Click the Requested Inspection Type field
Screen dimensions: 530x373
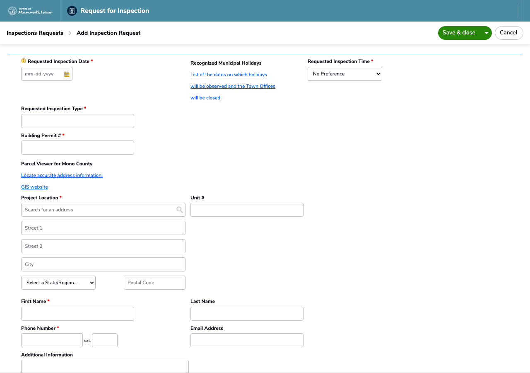click(x=77, y=121)
